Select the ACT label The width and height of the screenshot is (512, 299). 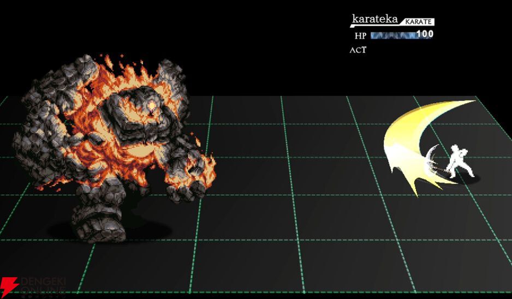pos(358,50)
